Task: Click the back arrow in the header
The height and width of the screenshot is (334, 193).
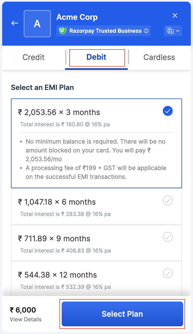Action: [14, 23]
